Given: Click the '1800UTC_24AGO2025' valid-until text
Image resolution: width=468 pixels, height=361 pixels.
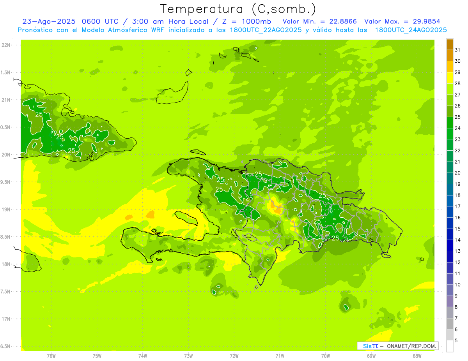Looking at the screenshot, I should [x=411, y=30].
